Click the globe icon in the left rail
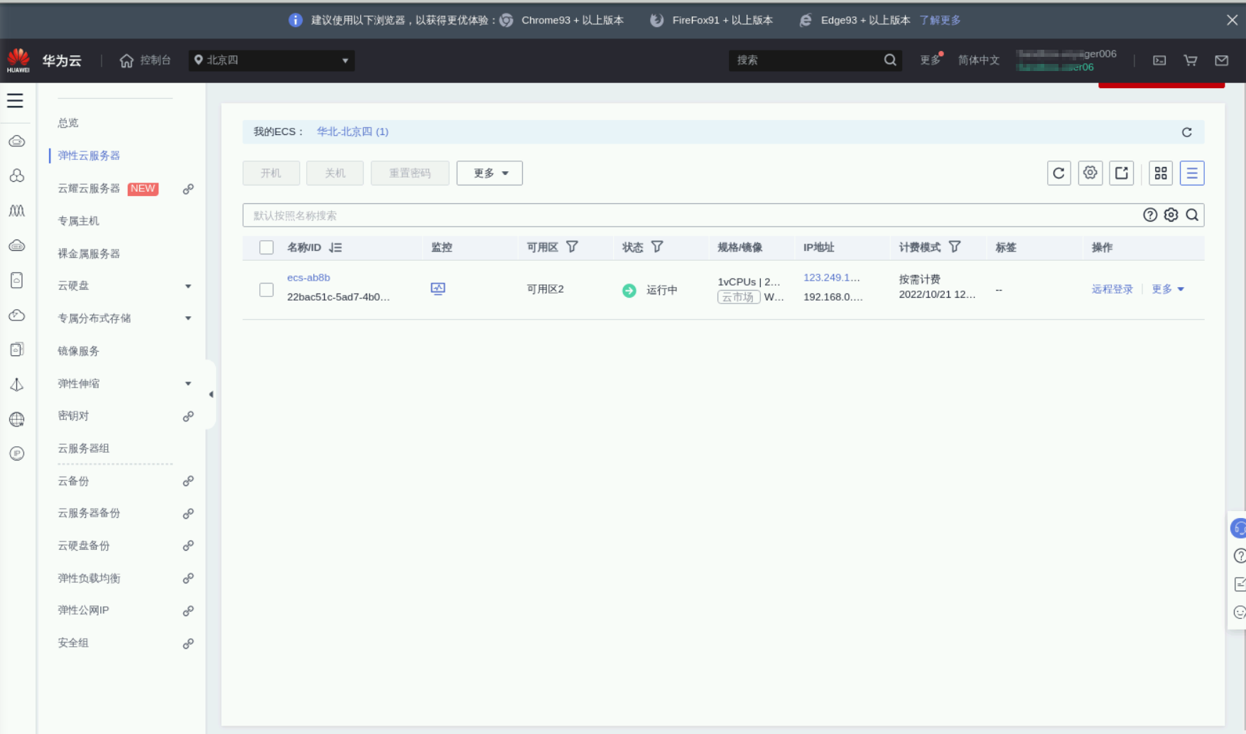Image resolution: width=1246 pixels, height=734 pixels. pos(17,419)
